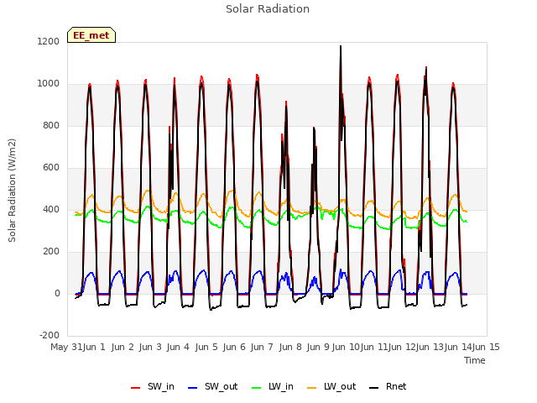Image resolution: width=537 pixels, height=403 pixels.
Task: Click the 1200 y-axis tick label
Action: 49,41
